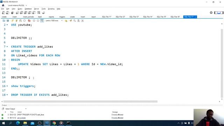
Task: Open Google Chrome from the taskbar
Action: click(x=54, y=123)
